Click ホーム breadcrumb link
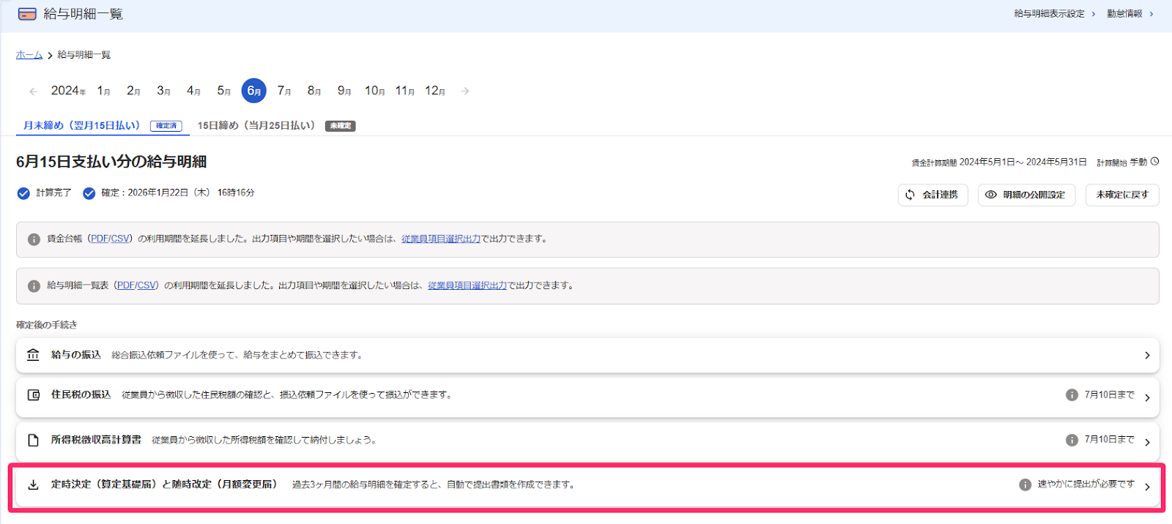1172x524 pixels. point(29,55)
